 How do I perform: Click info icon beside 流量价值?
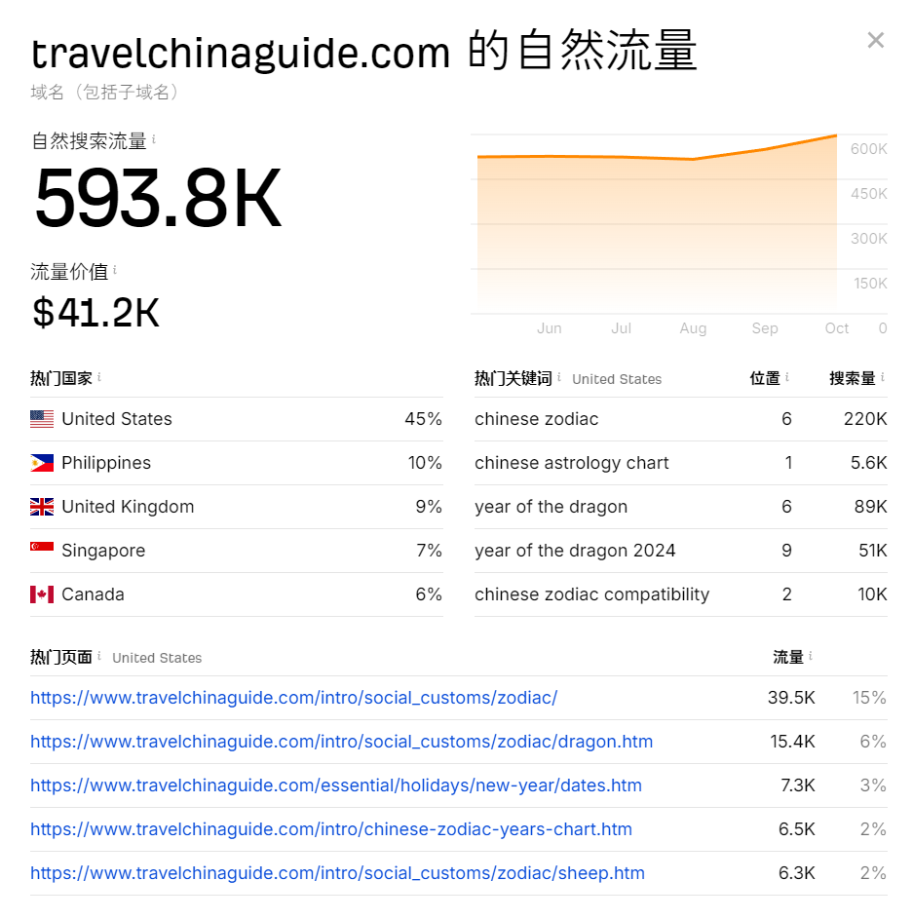(x=115, y=270)
